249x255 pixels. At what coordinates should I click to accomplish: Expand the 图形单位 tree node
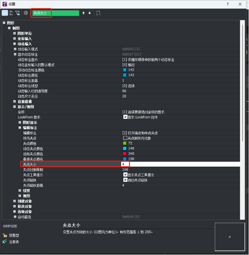(15, 33)
